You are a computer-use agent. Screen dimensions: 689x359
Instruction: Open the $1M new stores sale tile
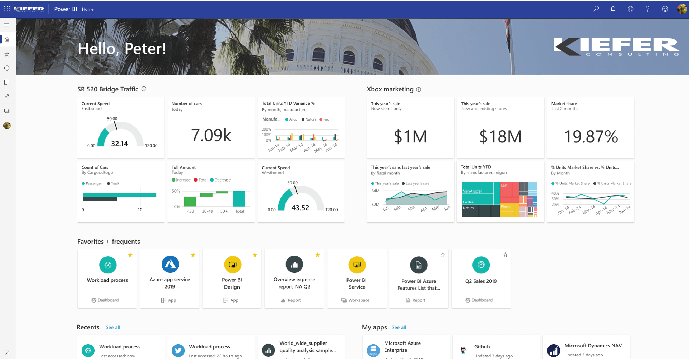(410, 128)
